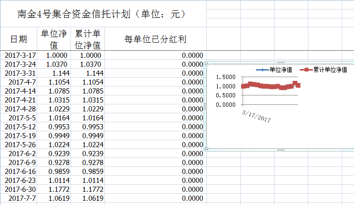354x205 pixels.
Task: Click the chart's left-middle resize handle
Action: 206,106
